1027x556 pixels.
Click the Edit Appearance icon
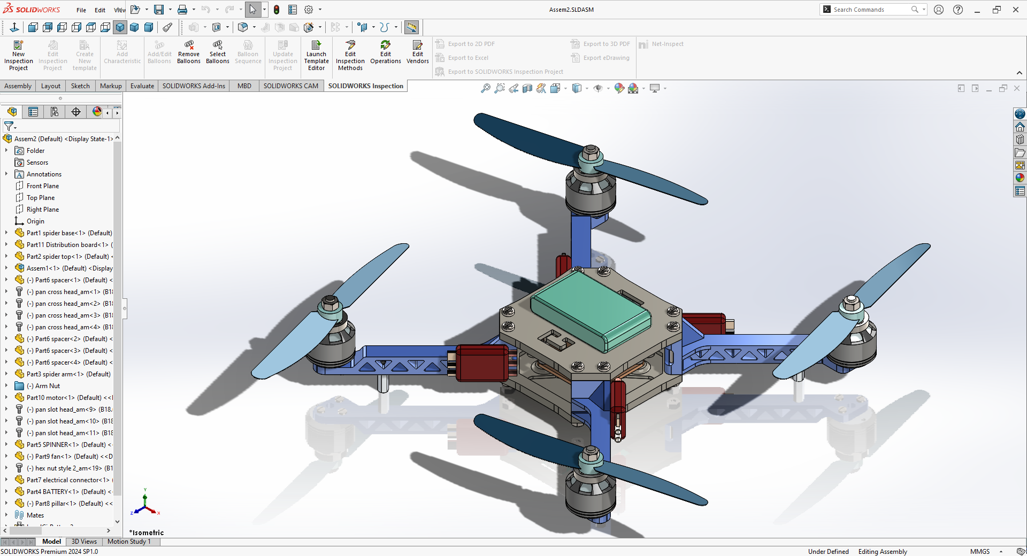619,89
